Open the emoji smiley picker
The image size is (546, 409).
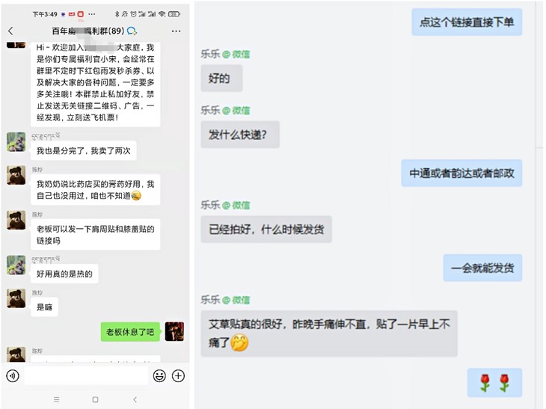159,376
